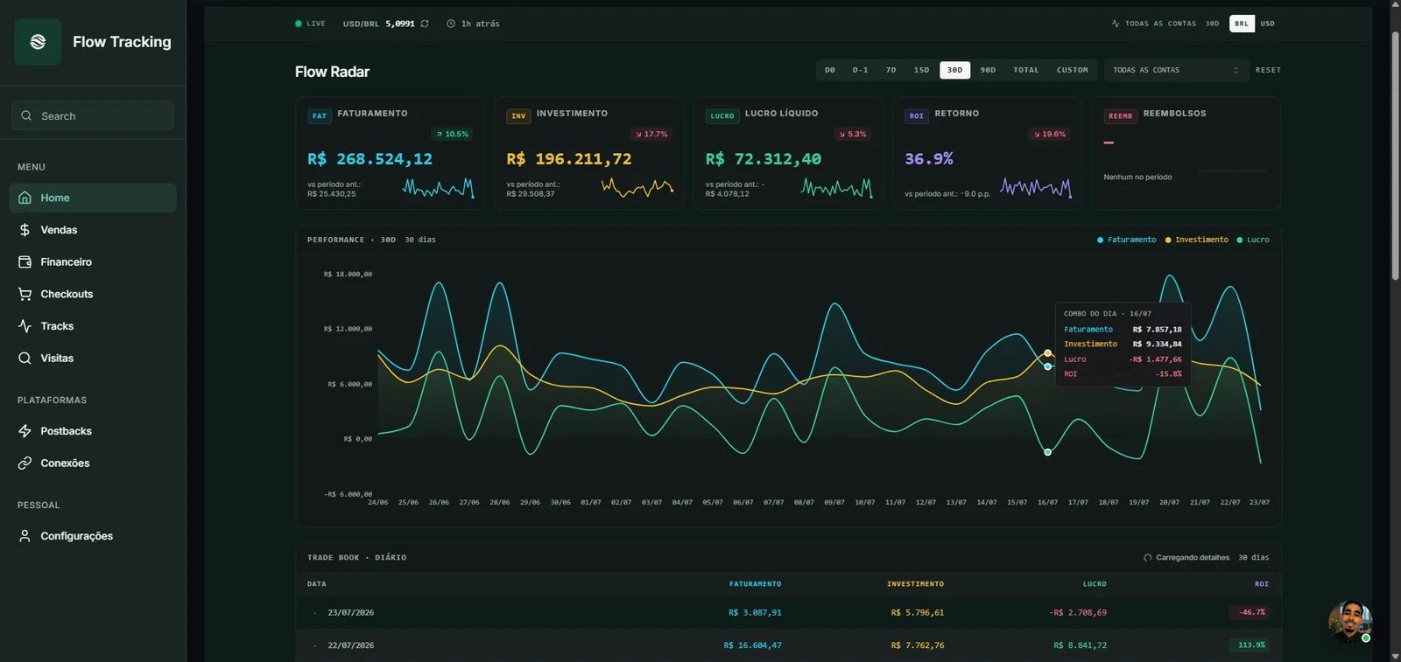Screen dimensions: 1401x662
Task: Open the support chat avatar
Action: (1349, 622)
